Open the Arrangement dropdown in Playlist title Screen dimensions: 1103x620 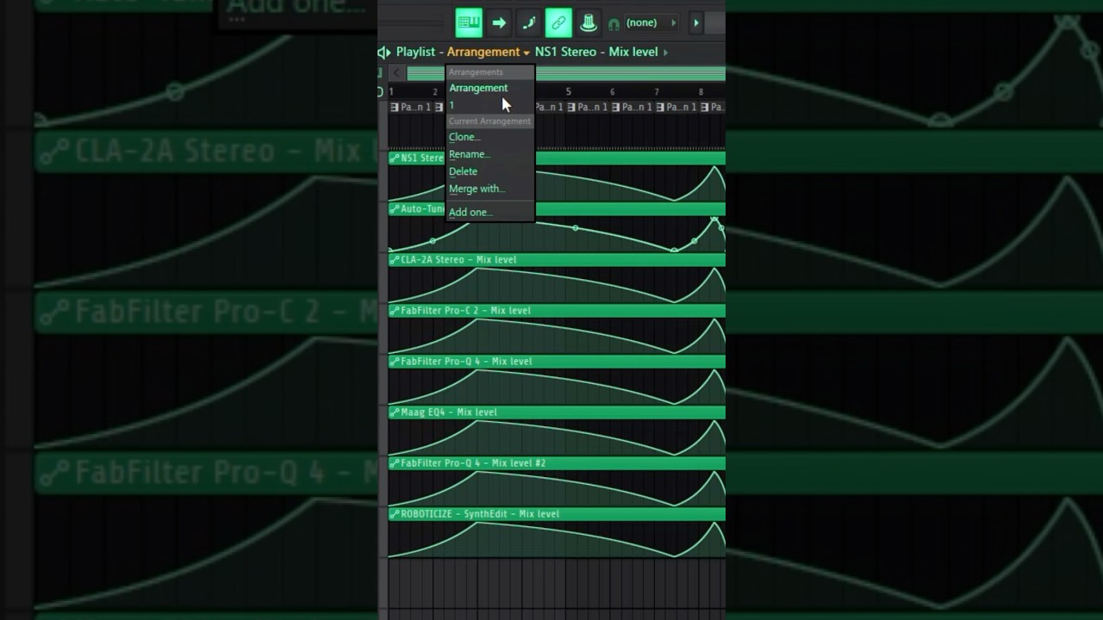point(489,53)
